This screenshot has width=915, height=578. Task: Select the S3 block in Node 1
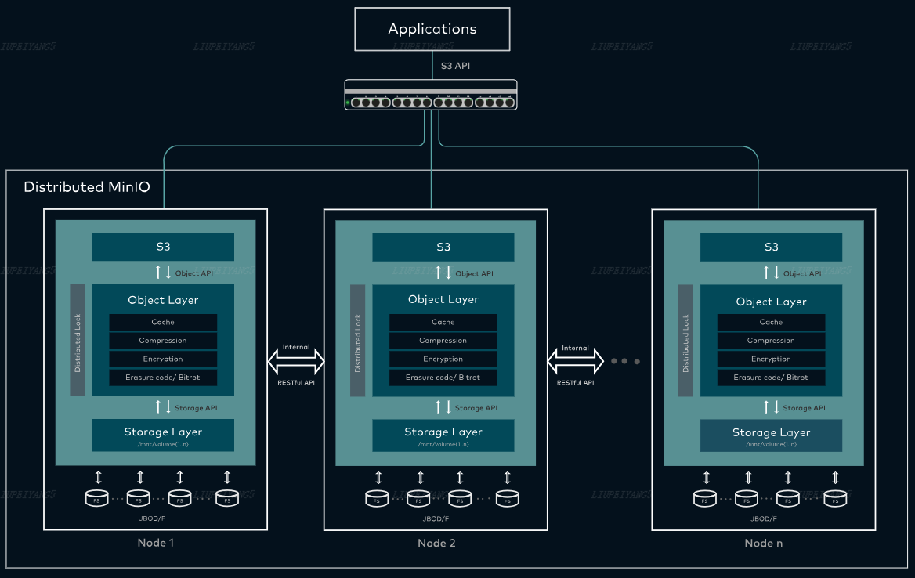[163, 247]
